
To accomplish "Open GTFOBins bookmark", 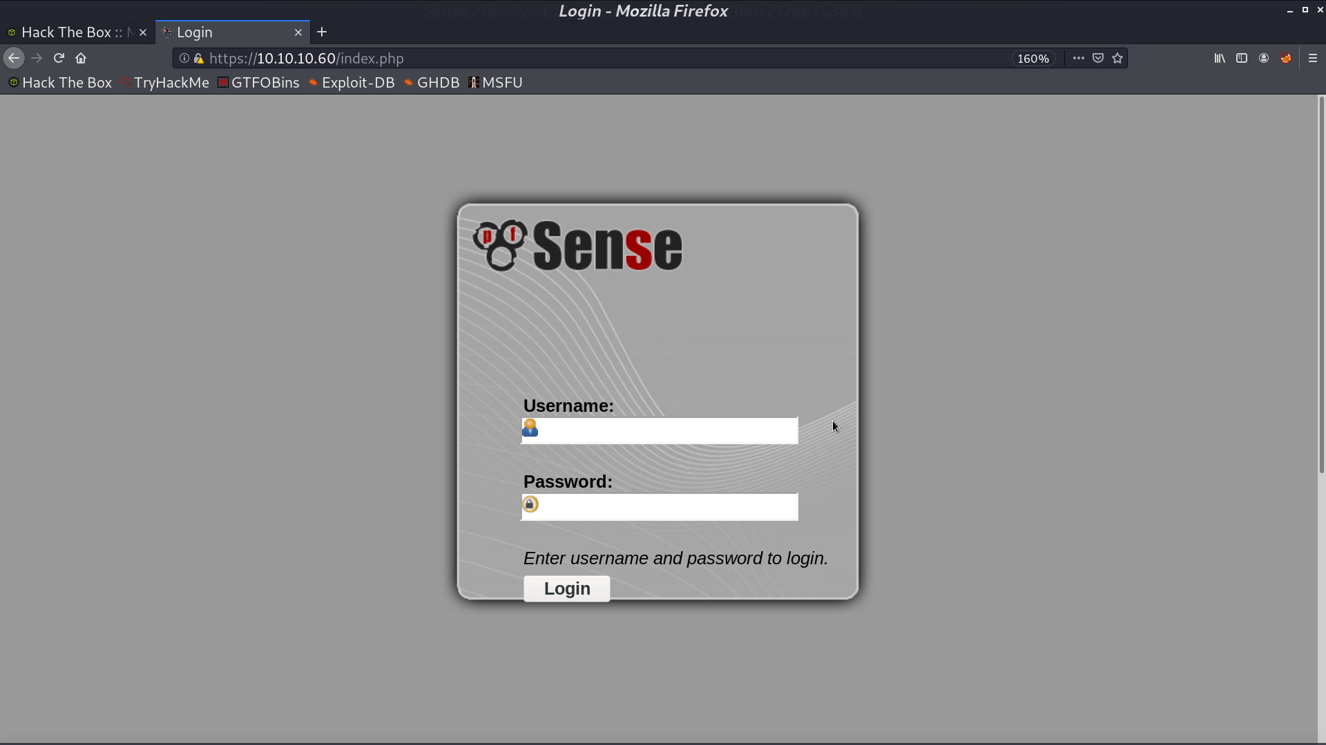I will [x=258, y=83].
